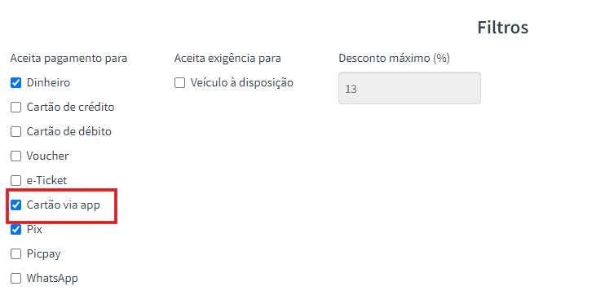Select the e-Ticket checkbox
605x295 pixels.
tap(15, 180)
